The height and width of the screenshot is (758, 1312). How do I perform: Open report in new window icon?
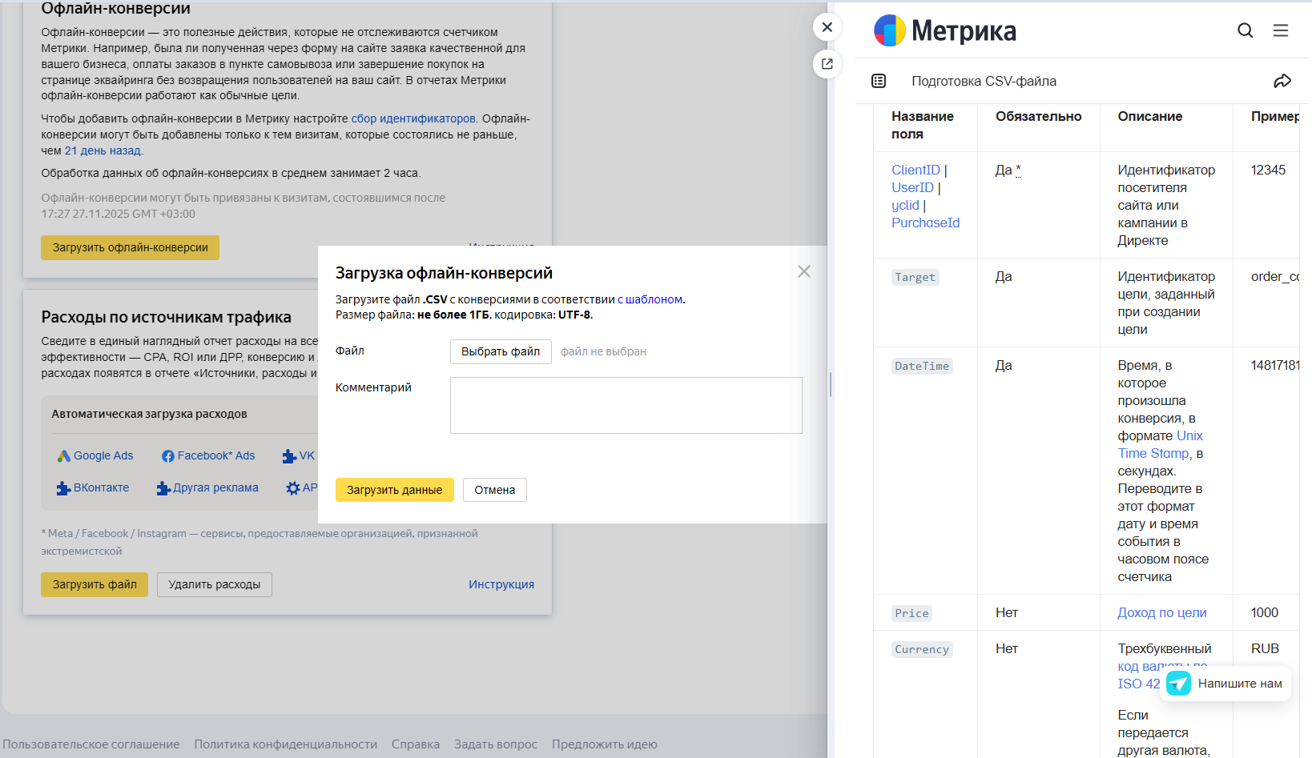click(827, 64)
